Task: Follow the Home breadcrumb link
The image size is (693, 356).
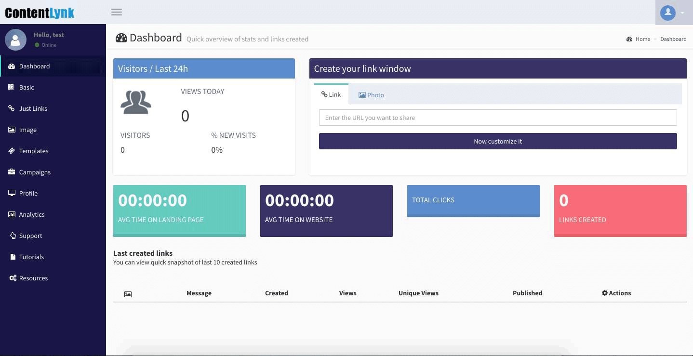Action: [x=642, y=39]
